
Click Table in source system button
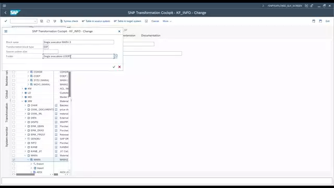click(96, 21)
